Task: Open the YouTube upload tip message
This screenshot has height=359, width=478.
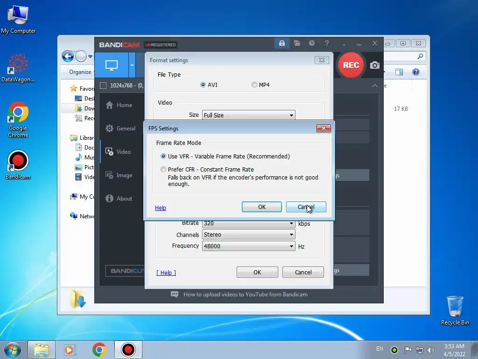Action: point(239,294)
